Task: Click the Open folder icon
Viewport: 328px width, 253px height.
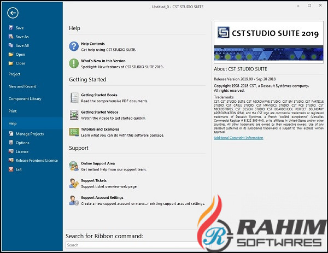Action: tap(11, 54)
